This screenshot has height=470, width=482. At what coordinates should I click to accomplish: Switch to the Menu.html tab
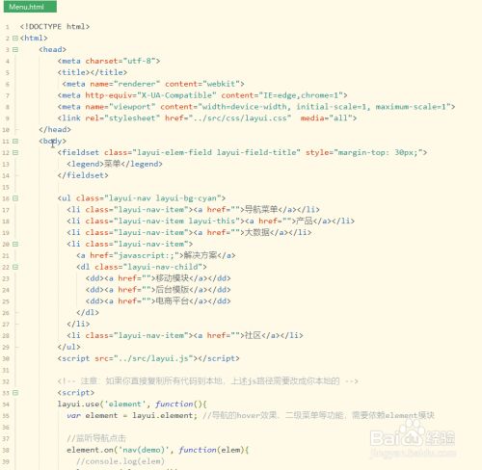pyautogui.click(x=30, y=7)
